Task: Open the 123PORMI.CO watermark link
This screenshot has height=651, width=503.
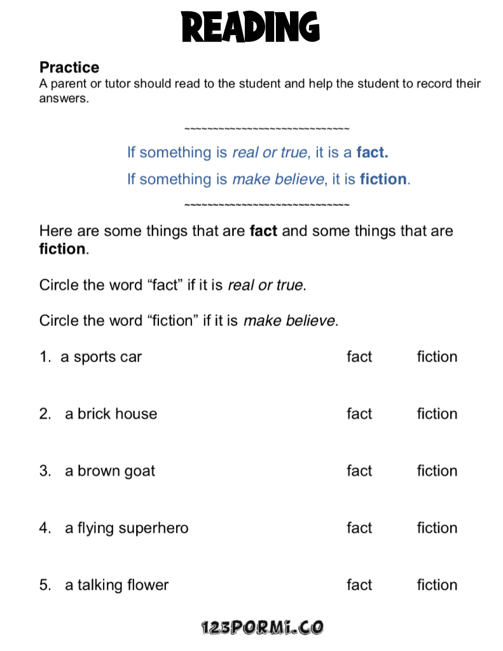Action: point(262,629)
